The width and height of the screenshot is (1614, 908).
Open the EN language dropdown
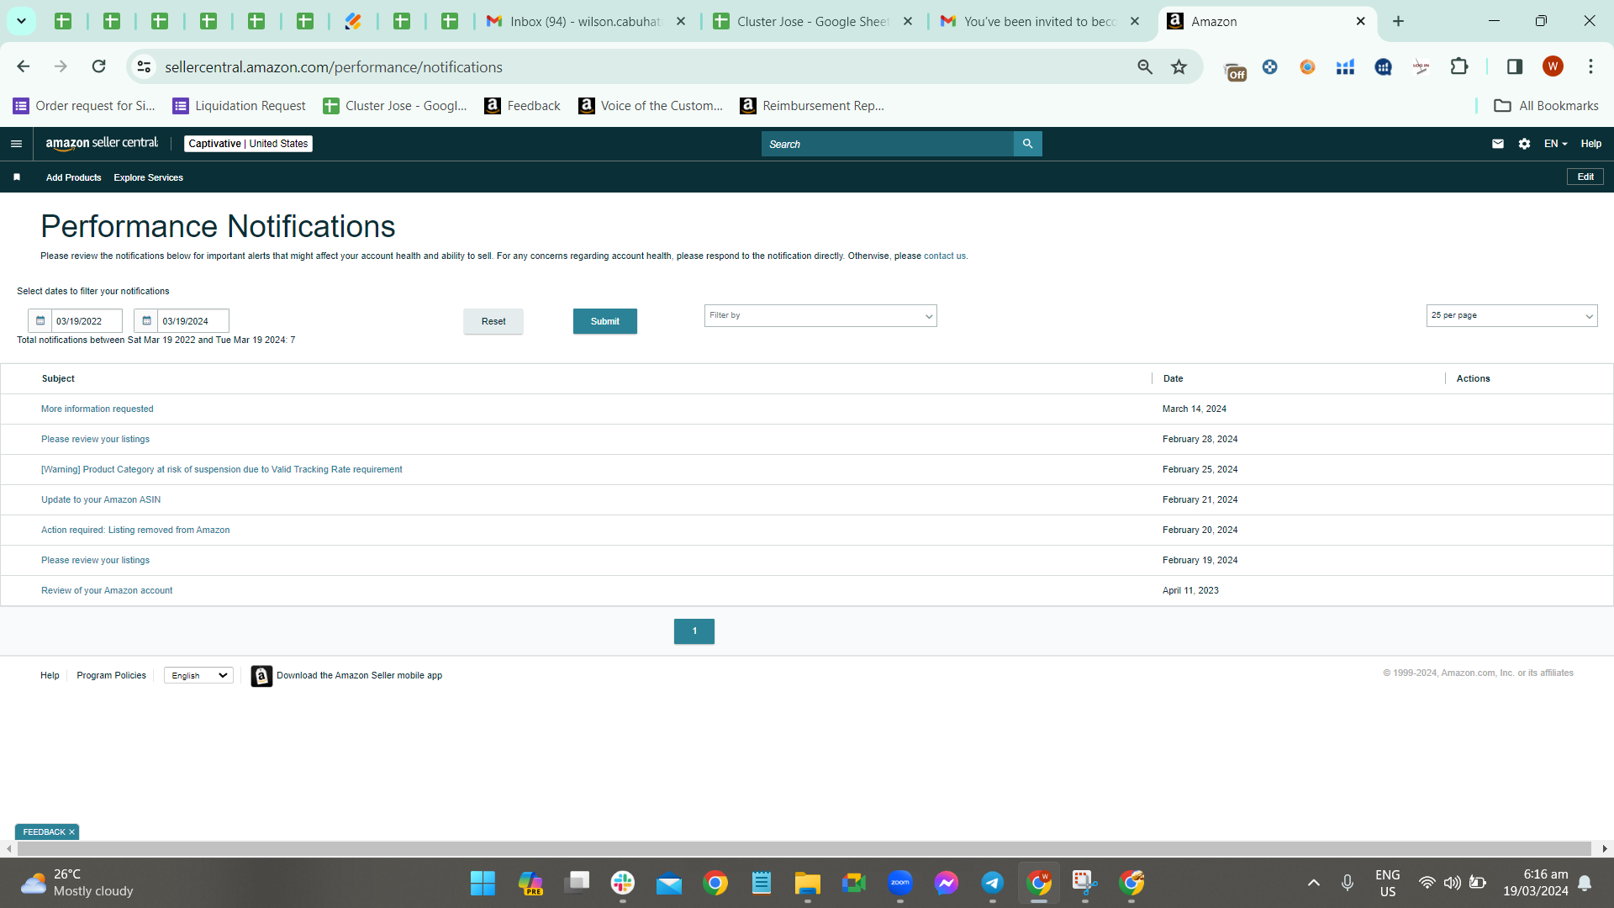(1555, 144)
